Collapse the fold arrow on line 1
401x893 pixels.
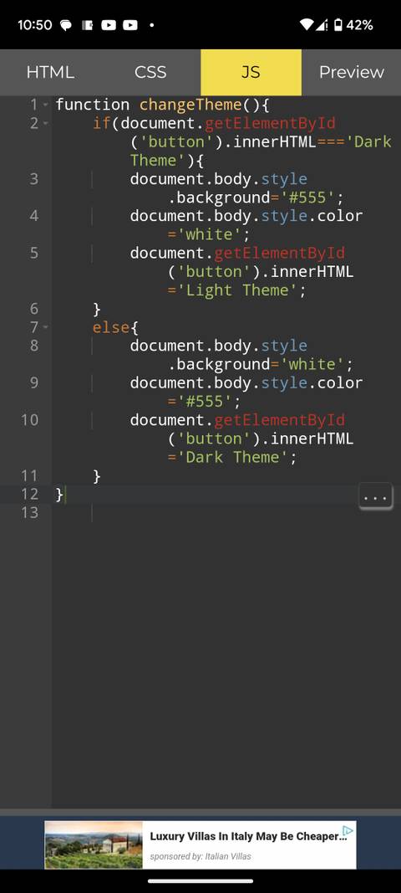click(45, 105)
